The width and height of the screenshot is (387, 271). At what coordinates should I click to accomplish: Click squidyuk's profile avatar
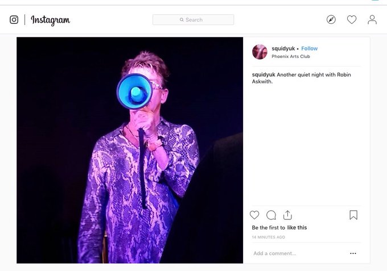pyautogui.click(x=260, y=52)
